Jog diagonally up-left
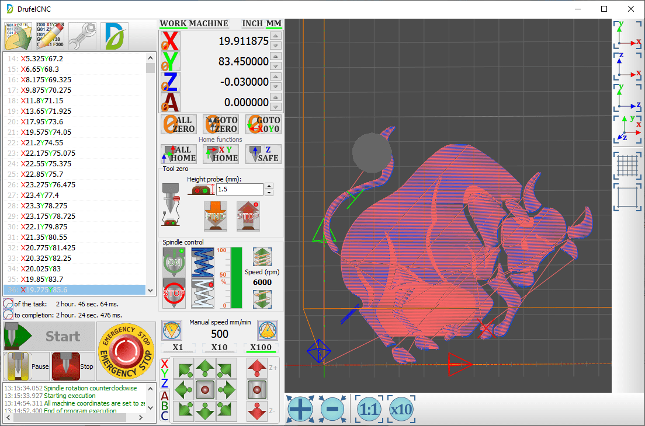 (x=183, y=368)
